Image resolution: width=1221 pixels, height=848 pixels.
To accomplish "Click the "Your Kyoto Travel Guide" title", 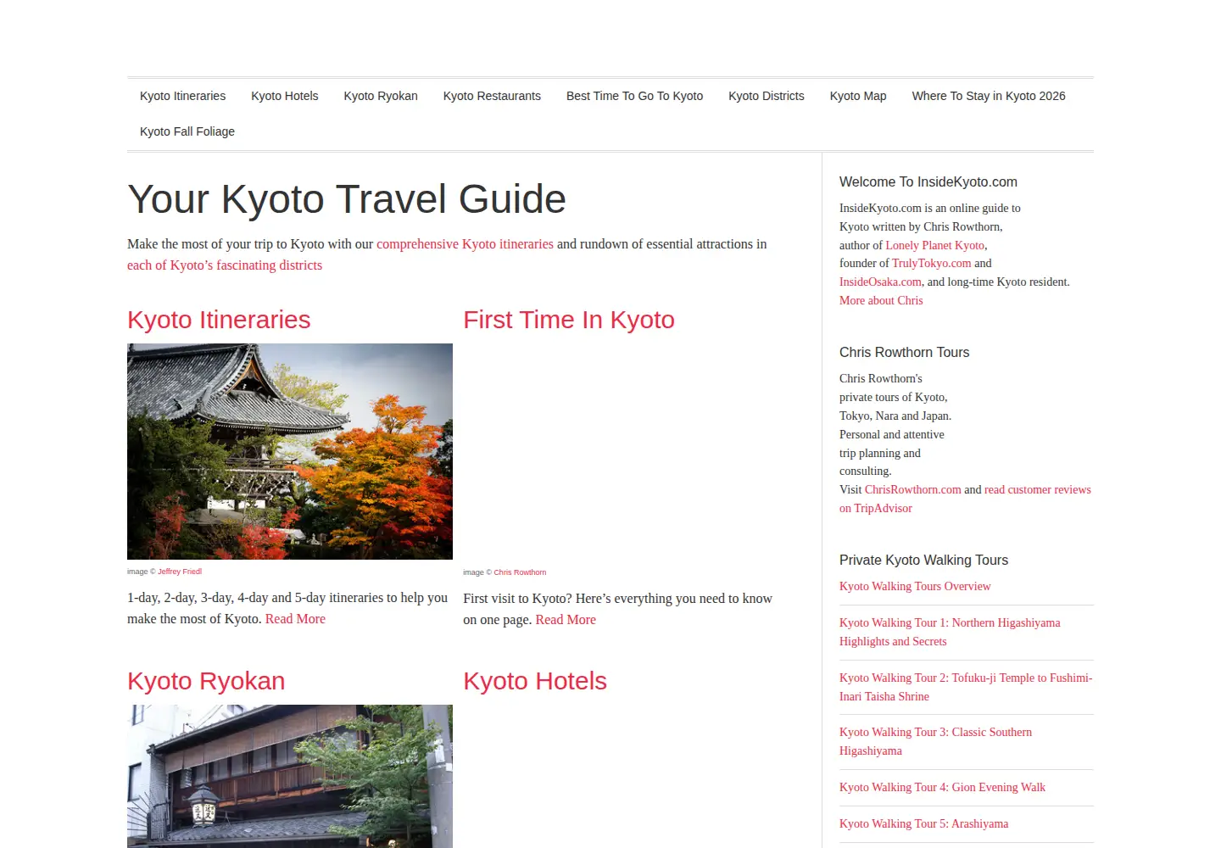I will (x=347, y=199).
